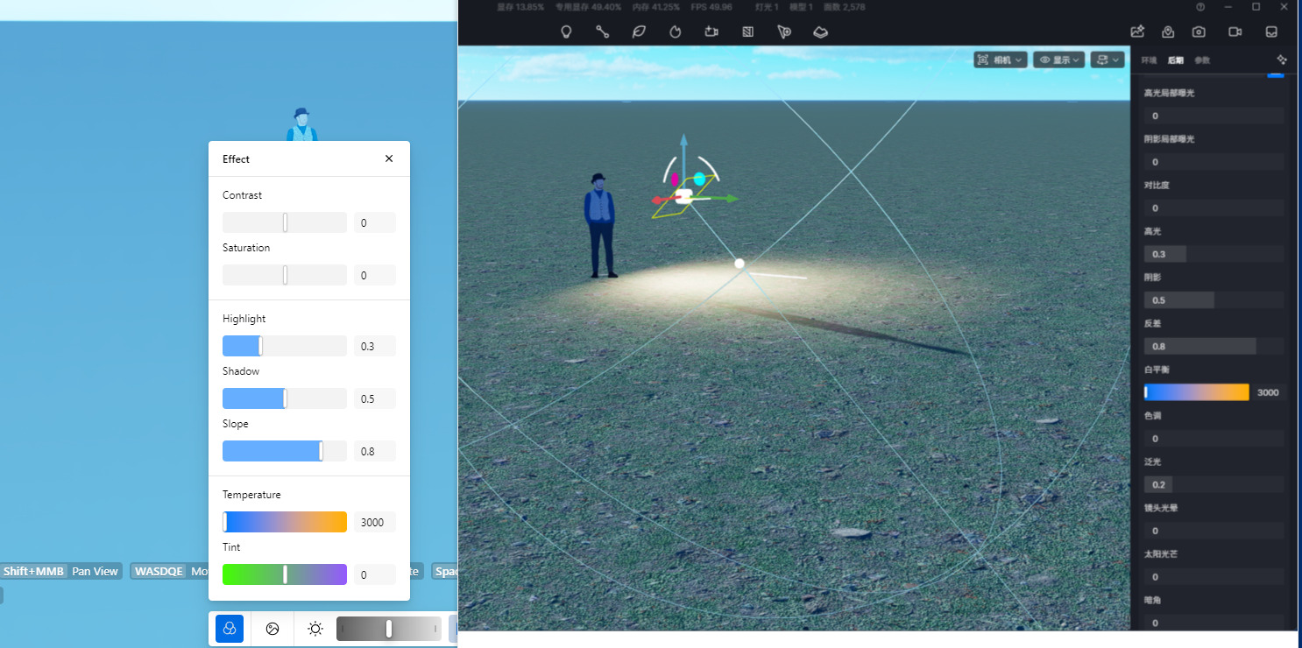
Task: Close the Effect panel
Action: click(389, 158)
